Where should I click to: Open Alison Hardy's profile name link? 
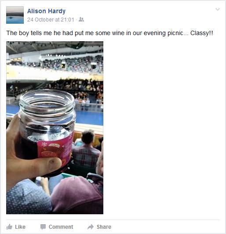46,11
